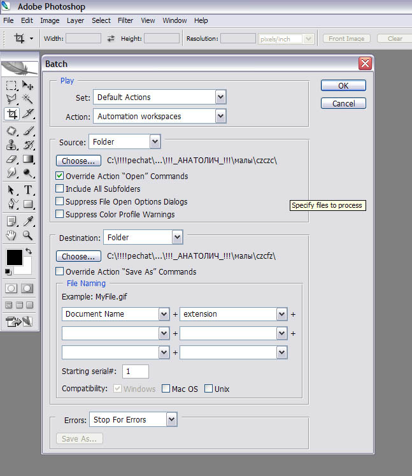Image resolution: width=412 pixels, height=476 pixels.
Task: Select the Slice tool
Action: point(28,114)
